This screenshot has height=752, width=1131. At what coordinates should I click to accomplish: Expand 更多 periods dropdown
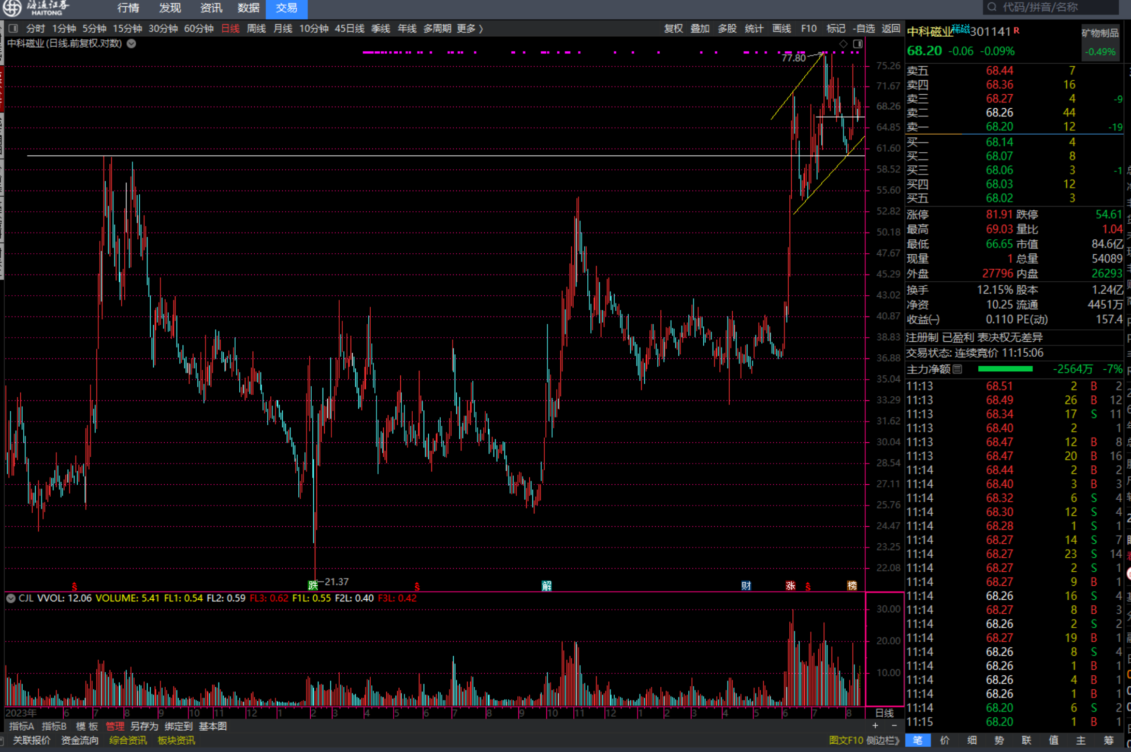coord(470,28)
